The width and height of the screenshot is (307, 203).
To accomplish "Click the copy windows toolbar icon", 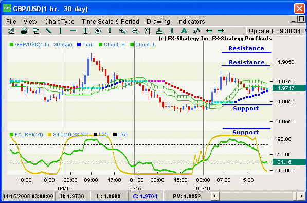I will 36,31.
